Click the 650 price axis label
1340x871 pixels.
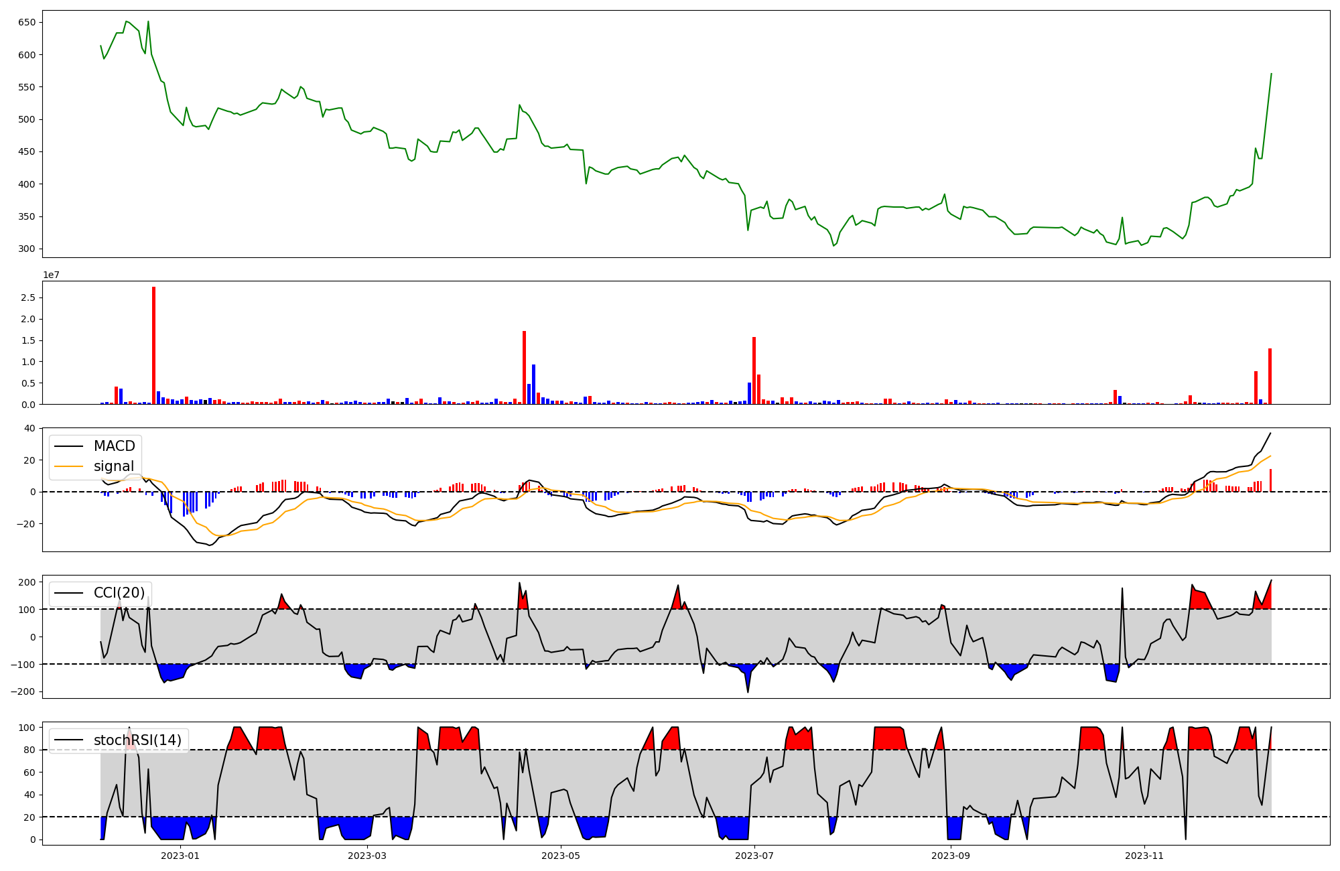[x=27, y=22]
